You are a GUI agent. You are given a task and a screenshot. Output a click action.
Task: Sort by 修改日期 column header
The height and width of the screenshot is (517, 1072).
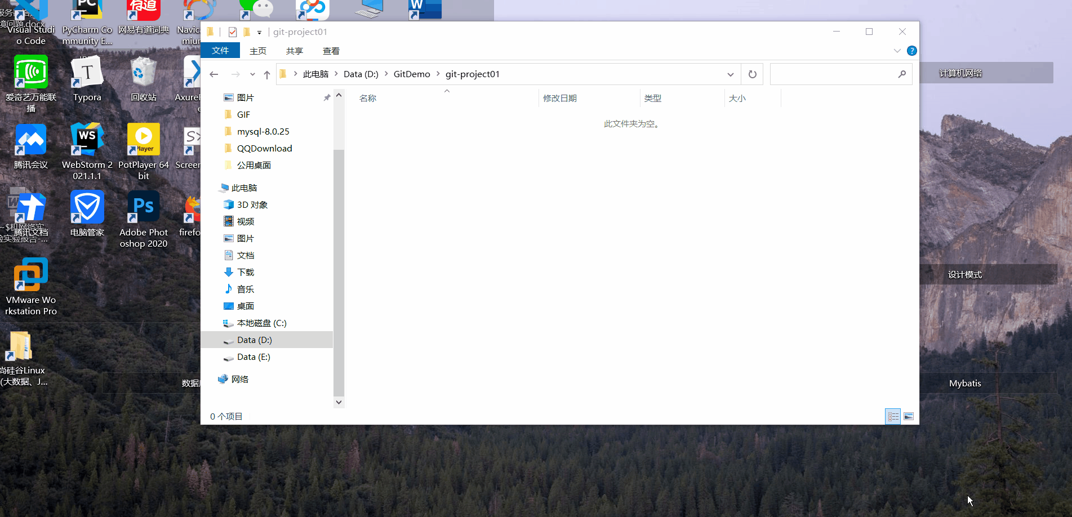click(560, 99)
